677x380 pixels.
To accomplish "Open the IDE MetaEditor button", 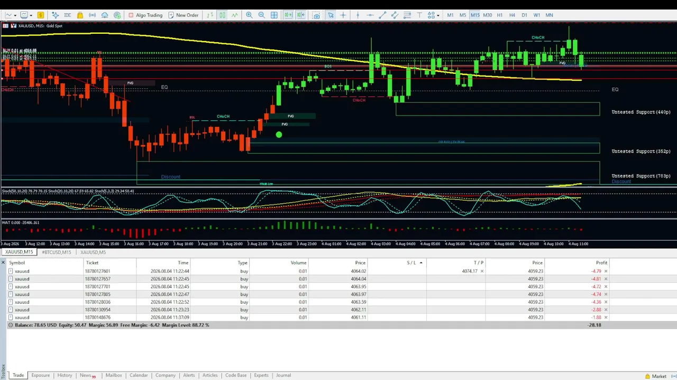I will click(68, 15).
